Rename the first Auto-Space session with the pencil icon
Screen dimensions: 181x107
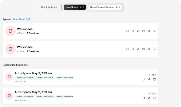point(149,79)
